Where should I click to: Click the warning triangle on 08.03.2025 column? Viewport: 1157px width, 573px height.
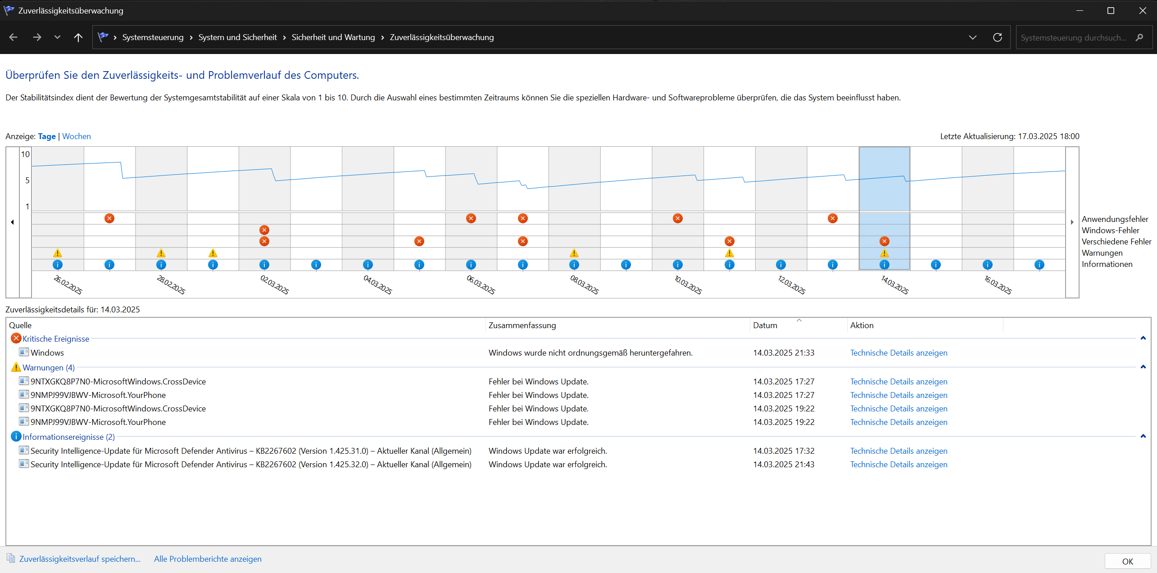pos(574,253)
